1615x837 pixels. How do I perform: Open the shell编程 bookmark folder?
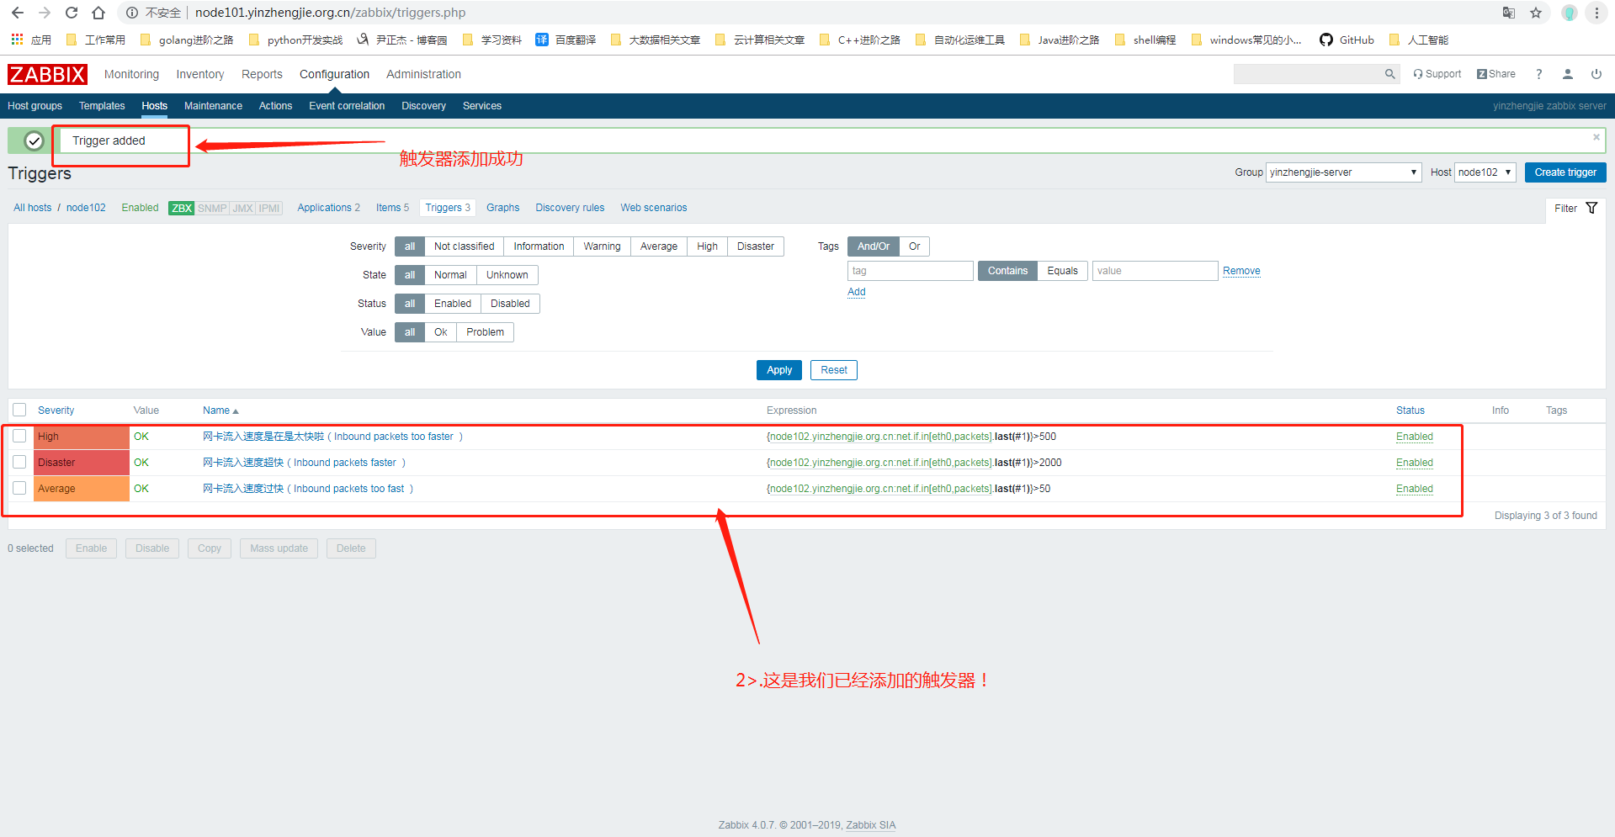coord(1145,40)
